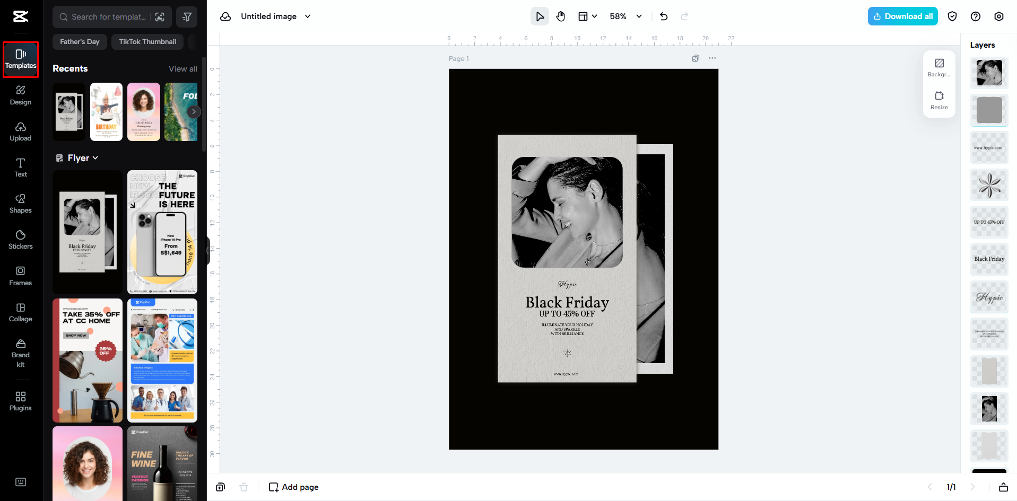Open search by image in the search bar

(160, 16)
